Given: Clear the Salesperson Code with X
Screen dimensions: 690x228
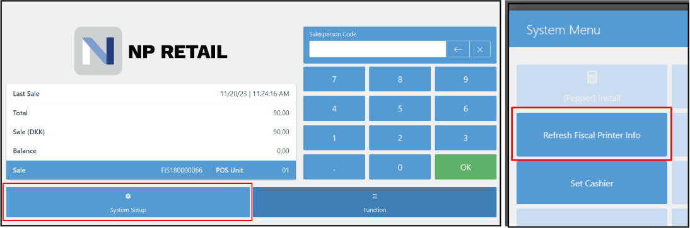Looking at the screenshot, I should 480,49.
